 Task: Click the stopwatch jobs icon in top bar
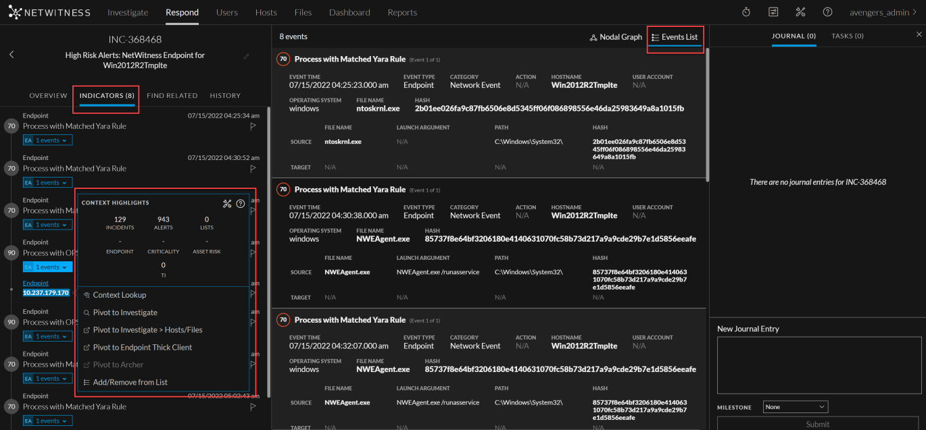(746, 12)
